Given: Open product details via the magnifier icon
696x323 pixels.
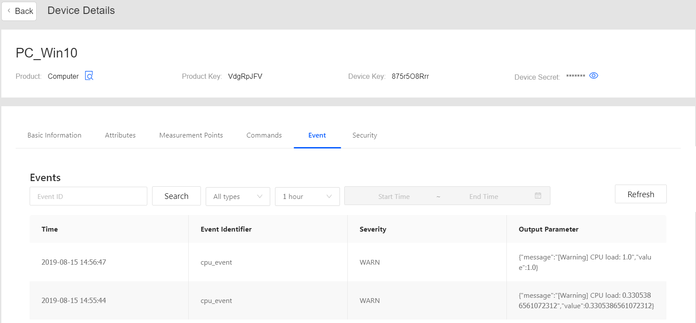Looking at the screenshot, I should click(89, 76).
